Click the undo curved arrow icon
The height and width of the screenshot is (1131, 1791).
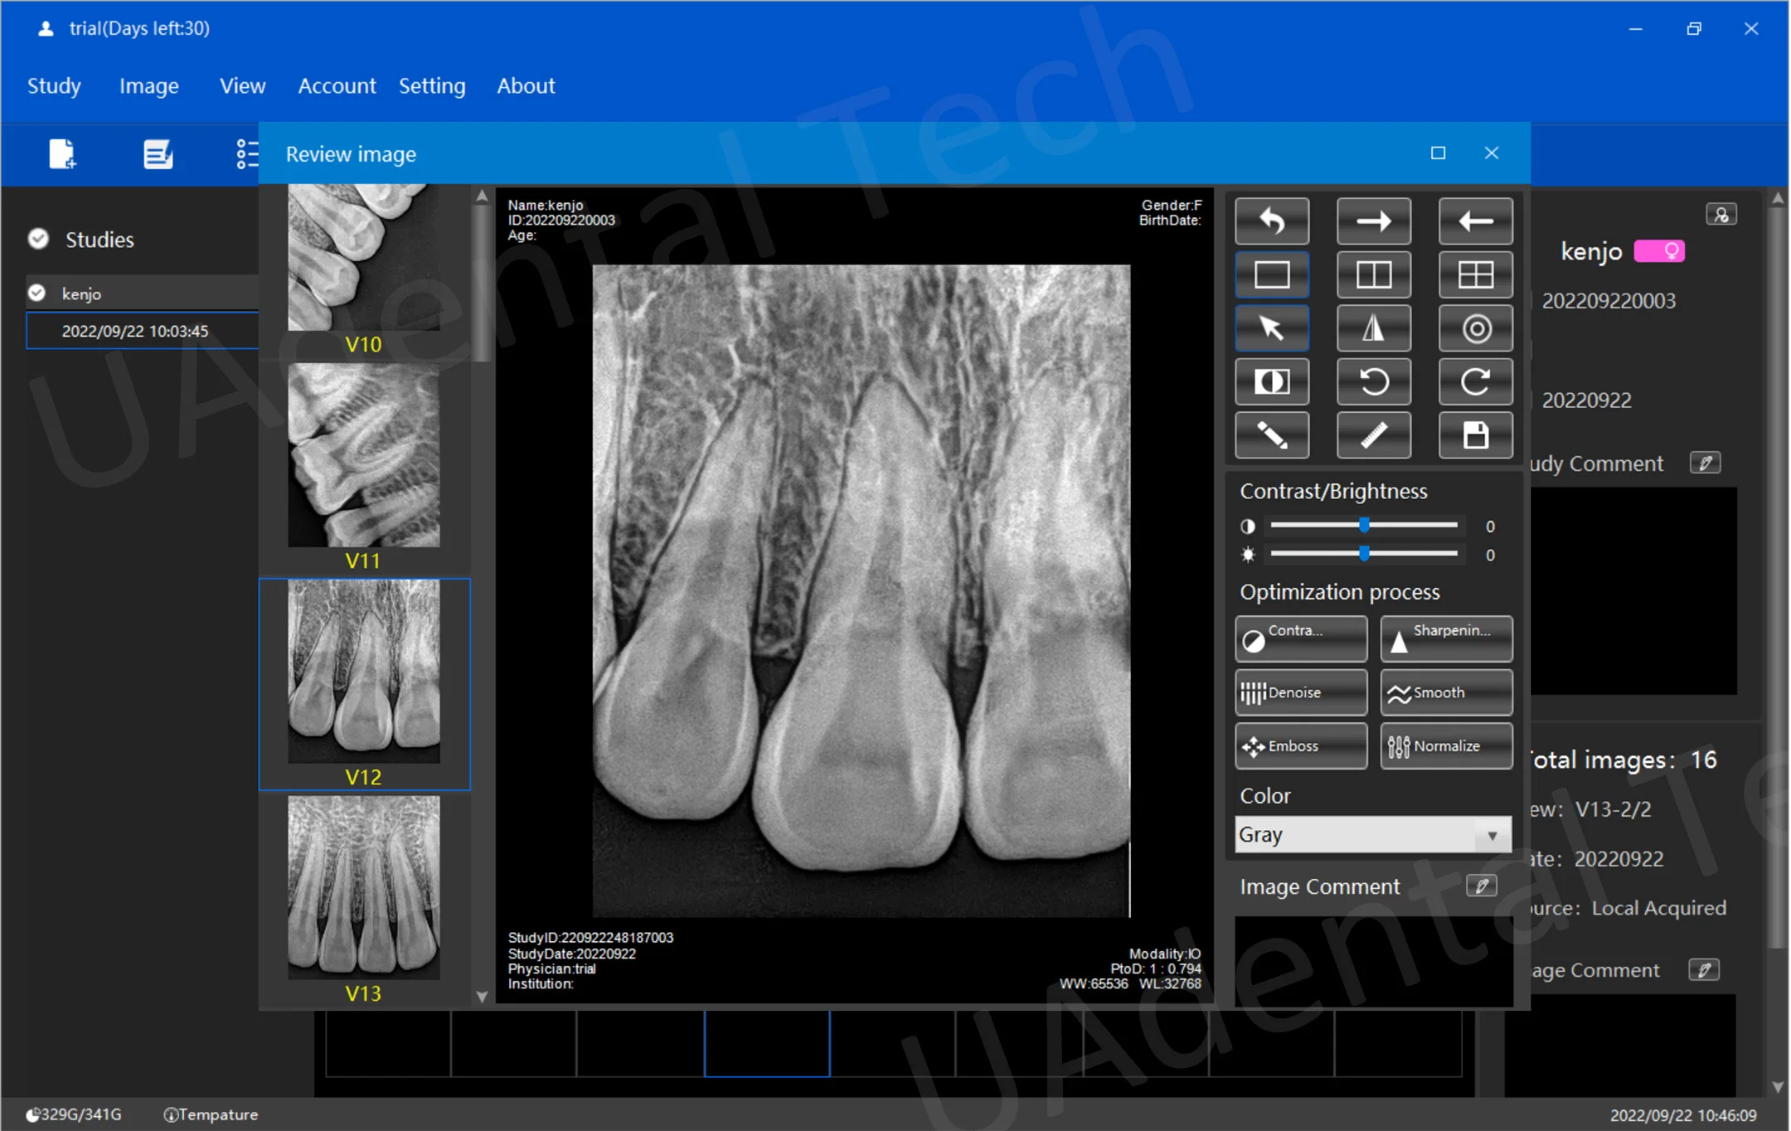(x=1271, y=221)
